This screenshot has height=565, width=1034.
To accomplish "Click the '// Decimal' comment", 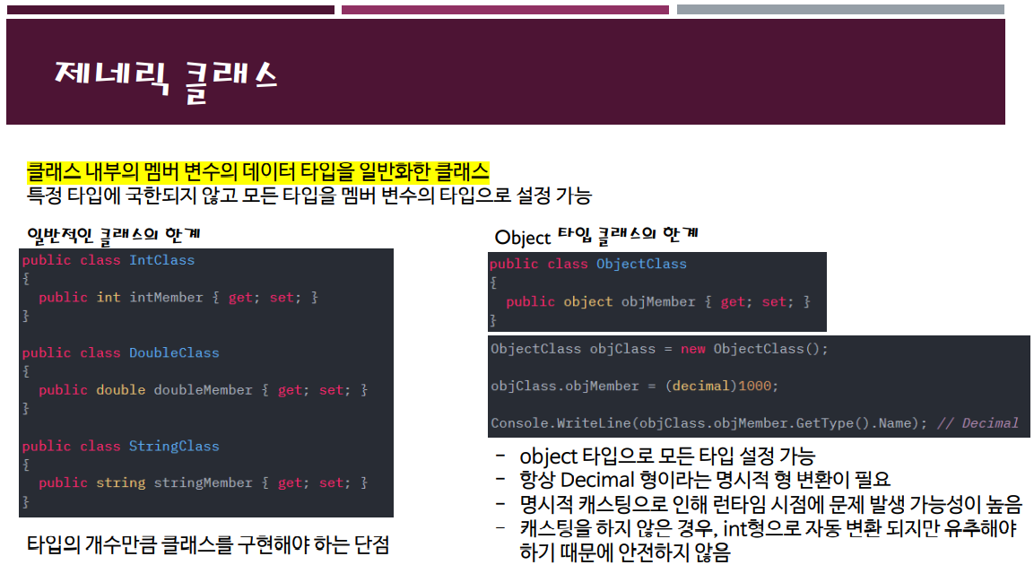I will (x=978, y=423).
